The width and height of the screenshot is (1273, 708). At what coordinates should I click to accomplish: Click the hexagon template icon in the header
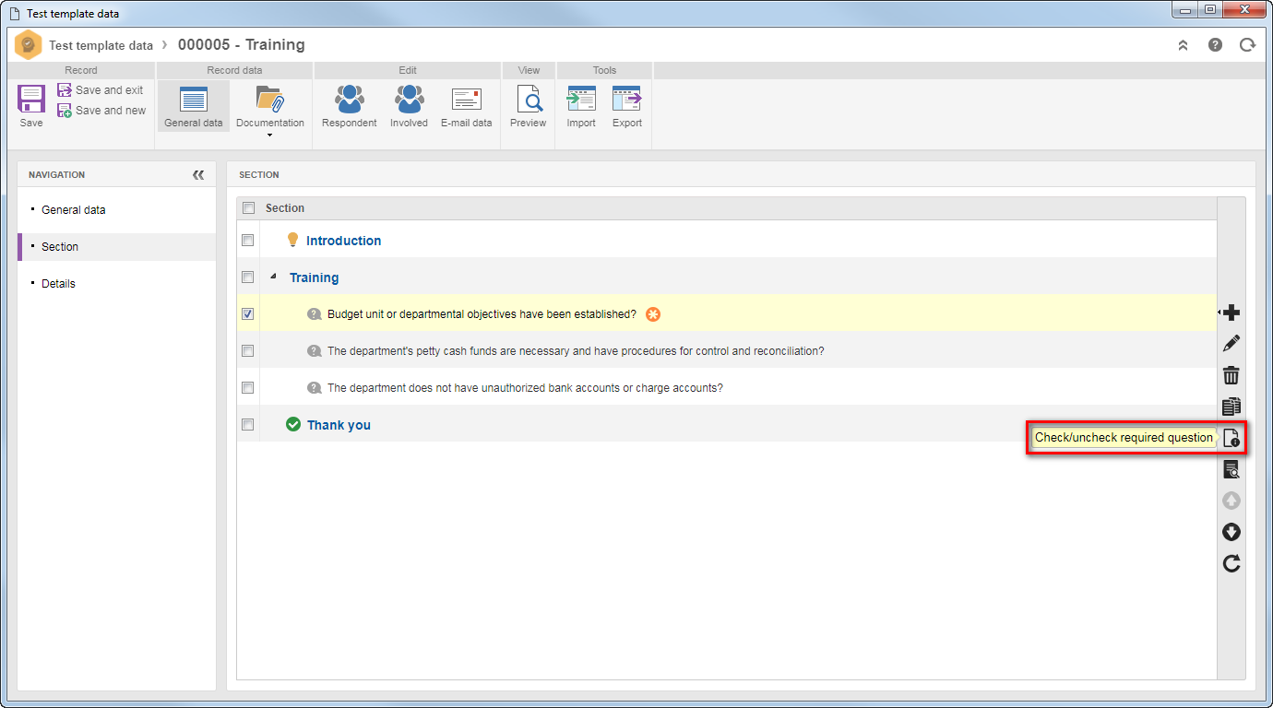pos(29,44)
